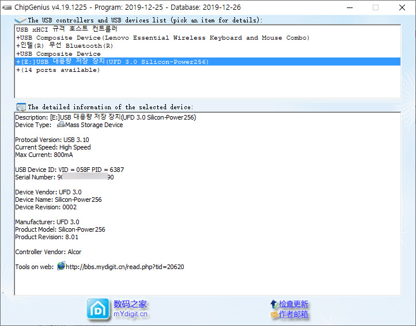The width and height of the screenshot is (416, 326).
Task: Click the arrow icon beside 检查更新
Action: [274, 304]
